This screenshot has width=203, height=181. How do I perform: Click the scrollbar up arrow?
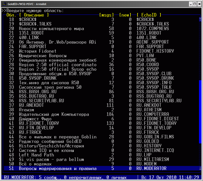tap(200, 19)
